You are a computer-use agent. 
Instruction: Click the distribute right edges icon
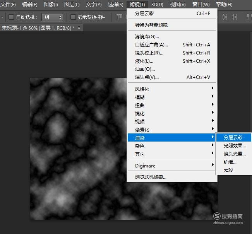pyautogui.click(x=234, y=17)
